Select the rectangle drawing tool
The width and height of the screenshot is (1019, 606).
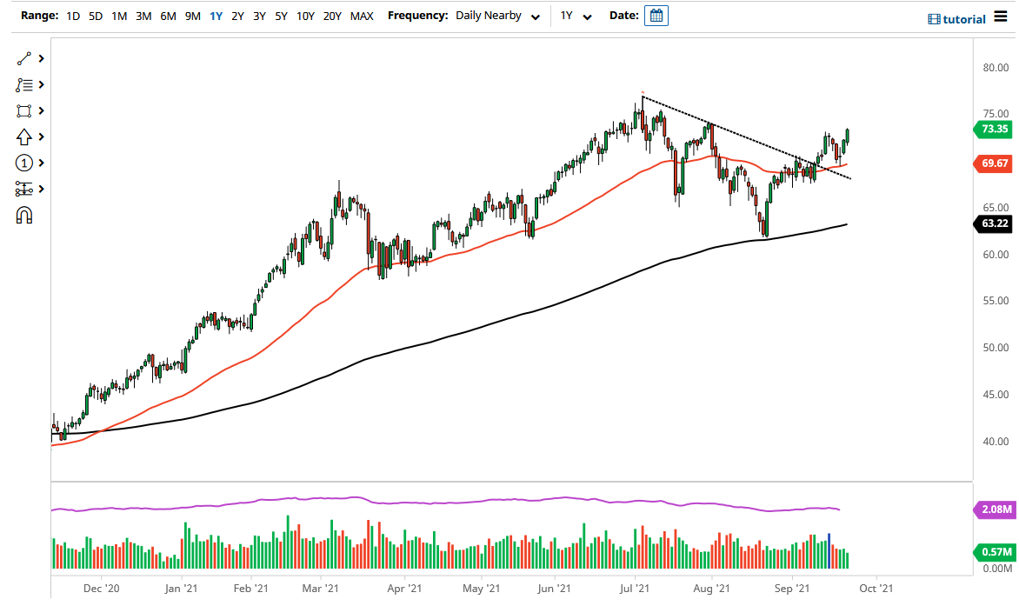(24, 110)
